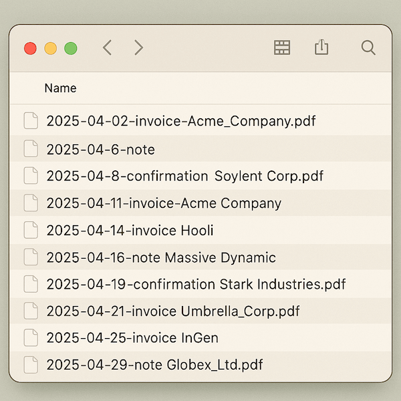This screenshot has height=401, width=401.
Task: Maximize the window with the green button
Action: 70,48
